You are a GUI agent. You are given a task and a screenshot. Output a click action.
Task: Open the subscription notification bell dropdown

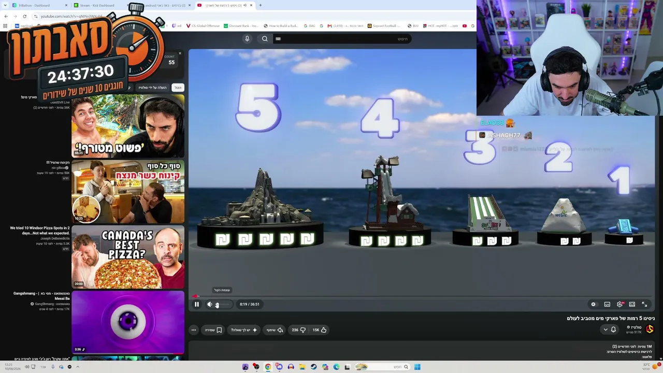tap(610, 329)
